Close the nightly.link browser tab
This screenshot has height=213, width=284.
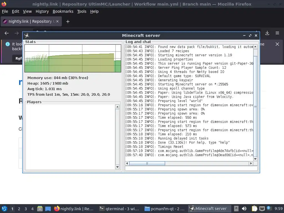(57, 21)
